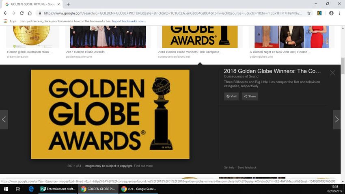Image resolution: width=345 pixels, height=194 pixels.
Task: Click the 807 × 454 image size text
Action: 74,166
